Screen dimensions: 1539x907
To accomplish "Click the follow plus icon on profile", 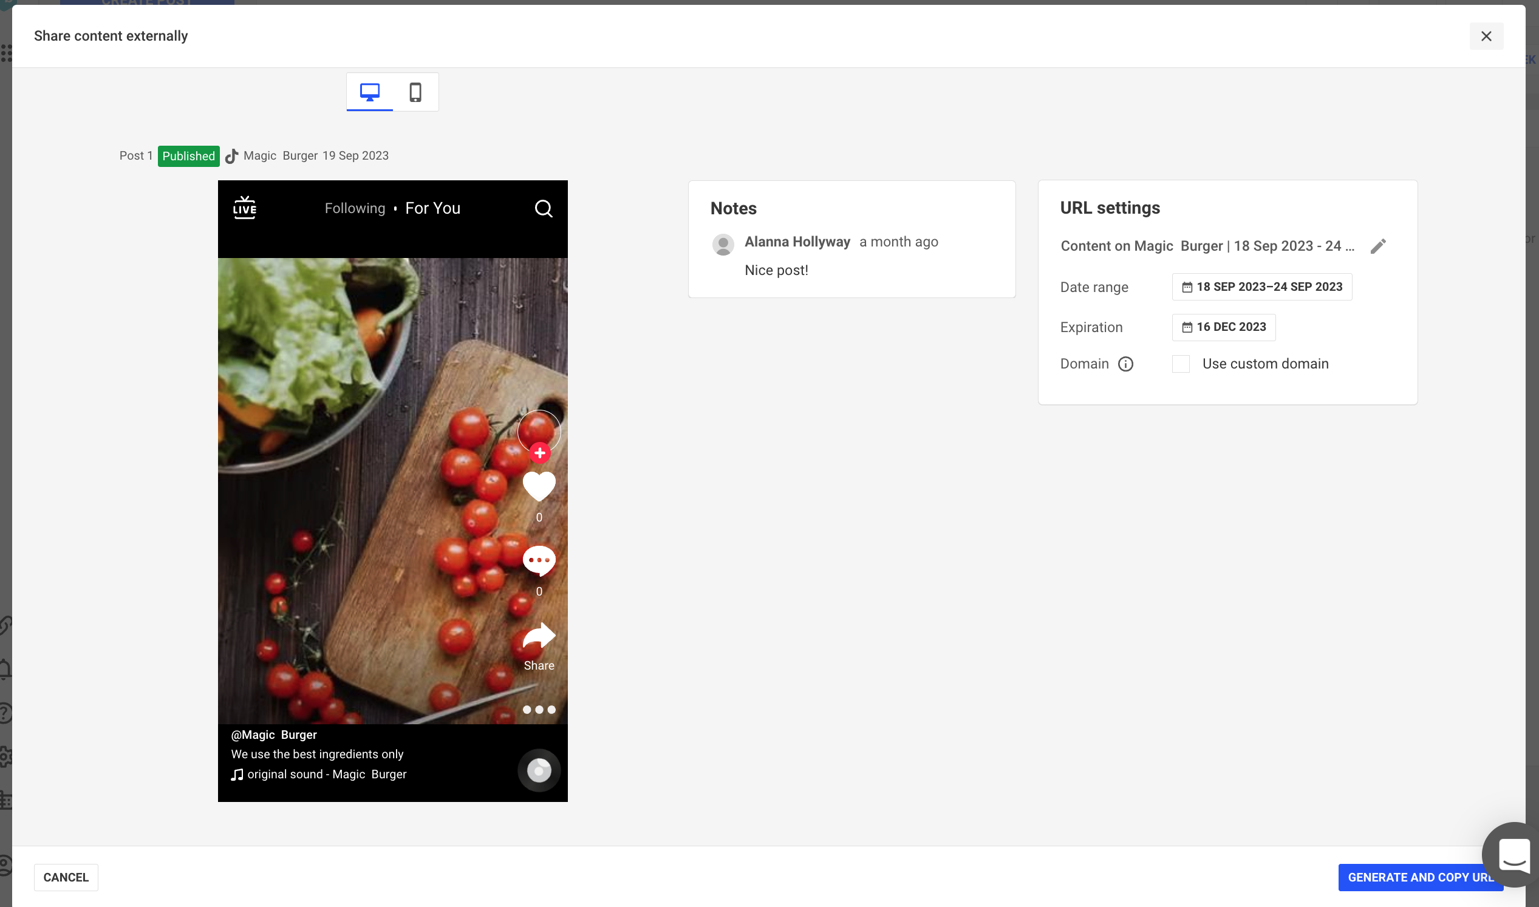I will point(539,453).
